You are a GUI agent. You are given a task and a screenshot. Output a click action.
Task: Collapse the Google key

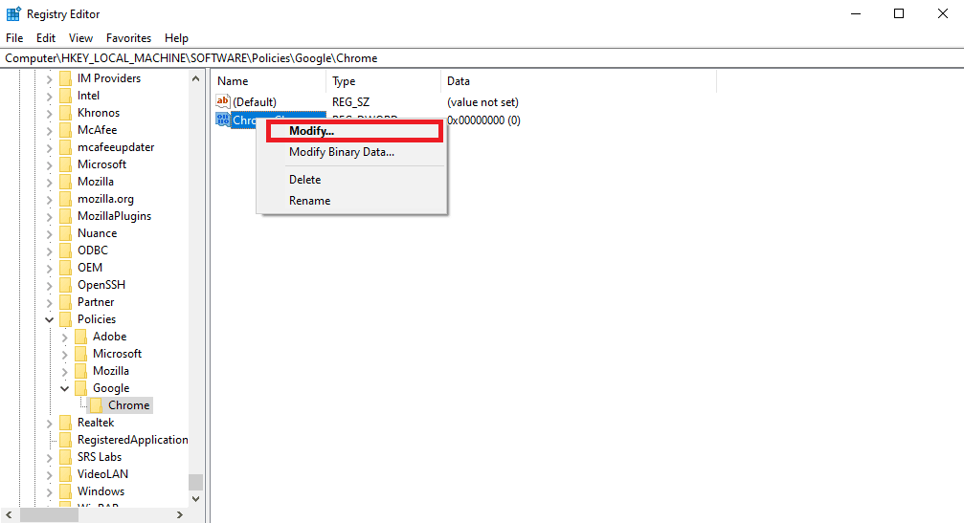coord(64,388)
